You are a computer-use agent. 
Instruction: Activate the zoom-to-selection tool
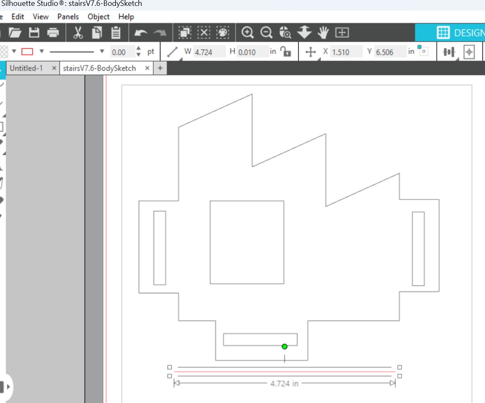(x=285, y=33)
